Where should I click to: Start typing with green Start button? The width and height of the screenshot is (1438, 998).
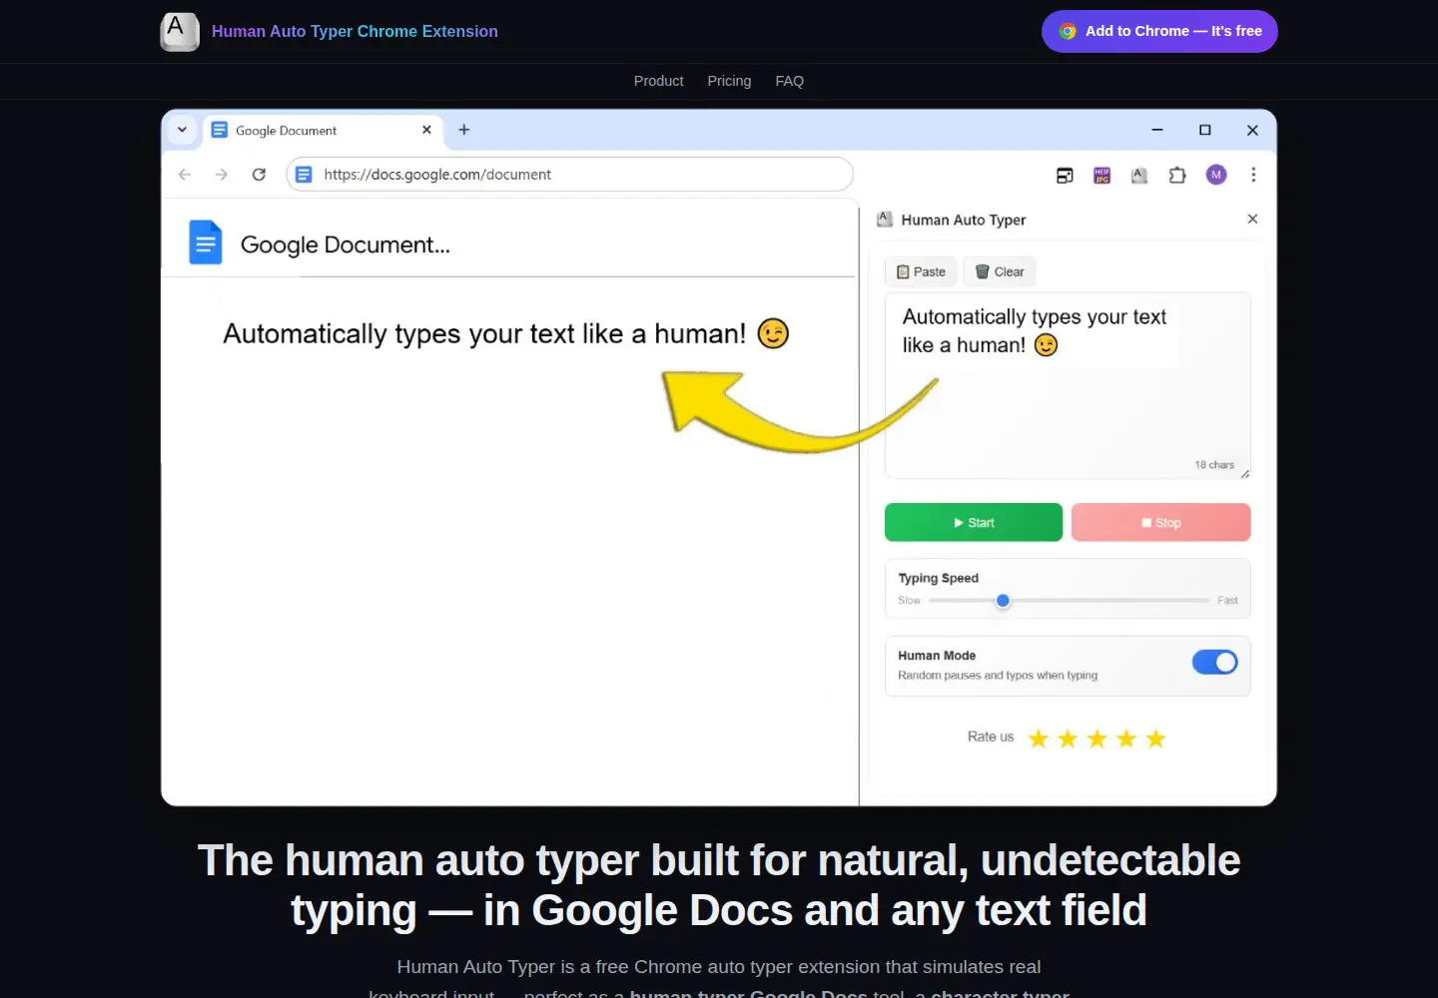click(974, 522)
